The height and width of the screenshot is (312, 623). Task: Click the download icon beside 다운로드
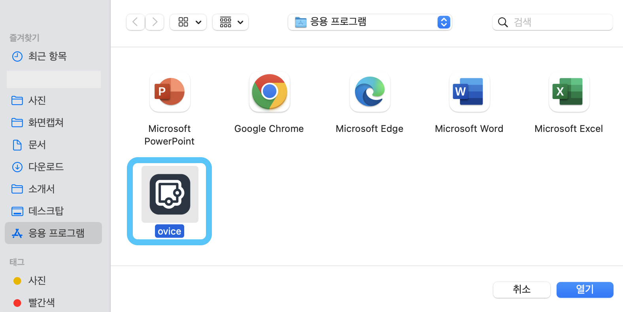click(17, 167)
